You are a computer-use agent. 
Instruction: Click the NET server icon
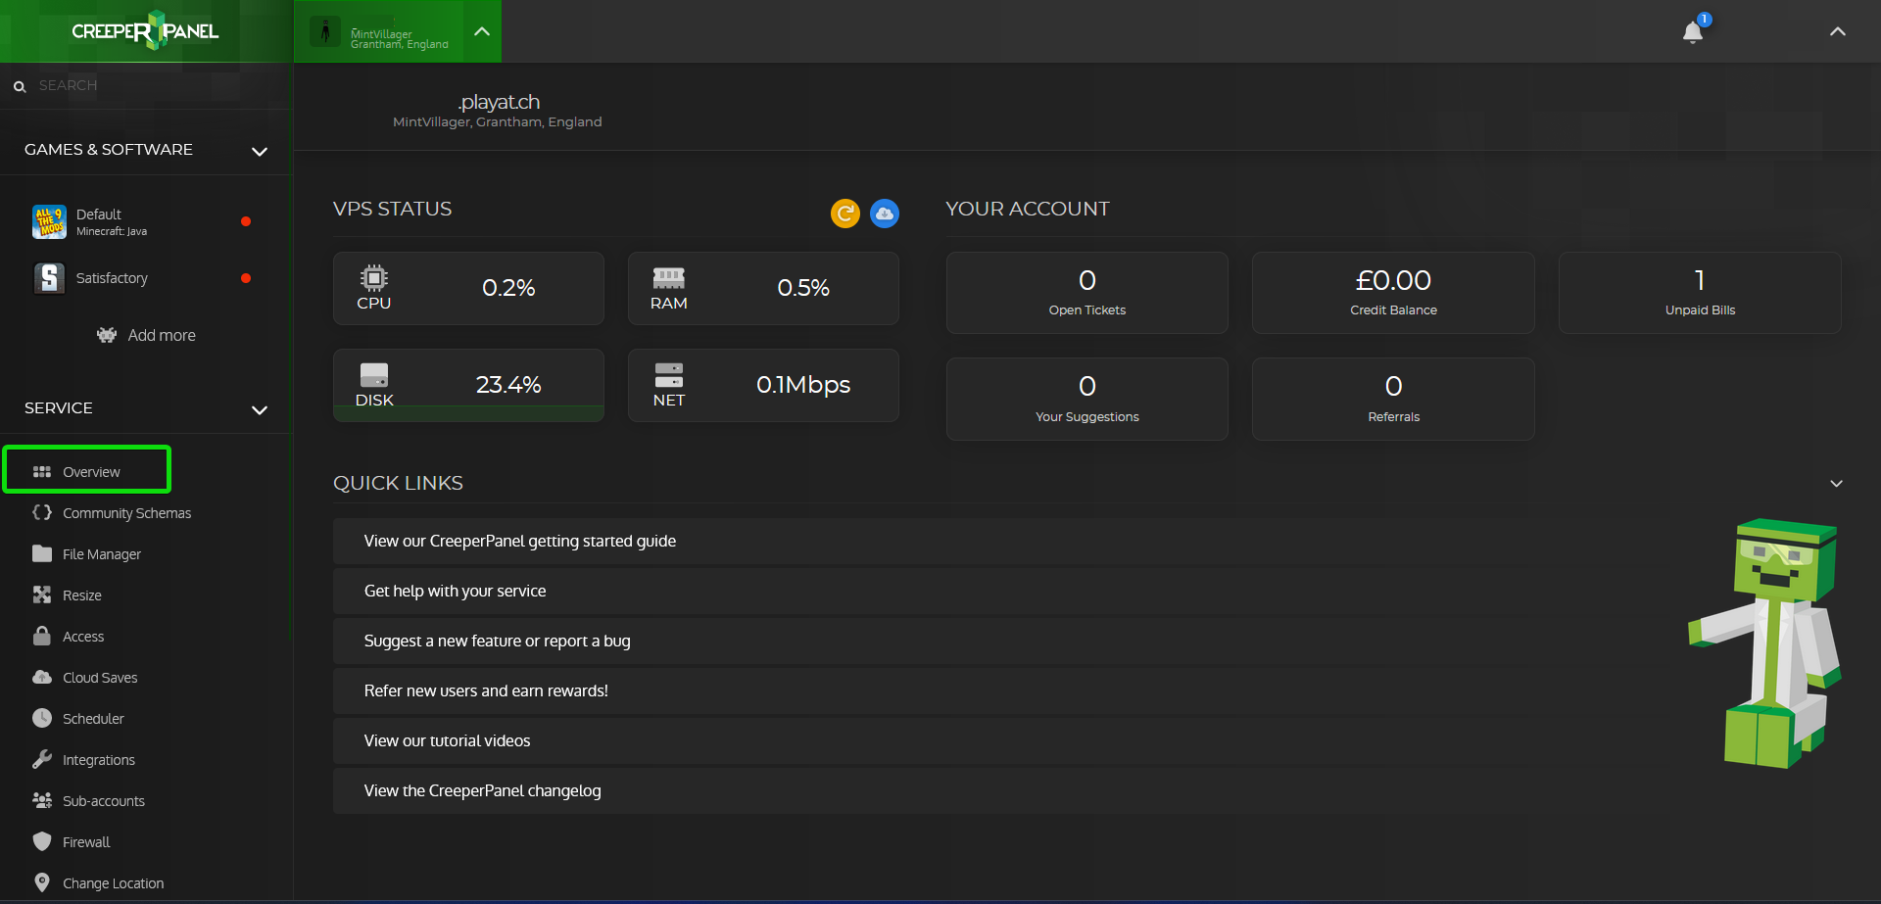point(668,375)
